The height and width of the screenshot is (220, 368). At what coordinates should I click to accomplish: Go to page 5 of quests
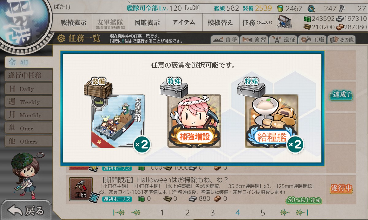coord(263,213)
